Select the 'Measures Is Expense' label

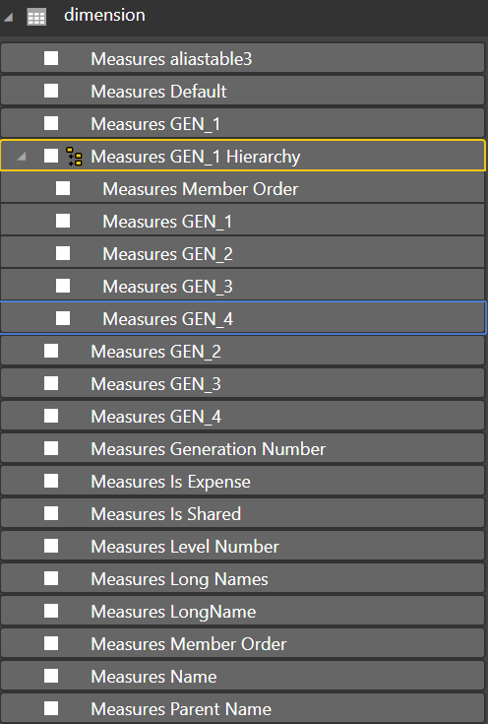point(170,482)
